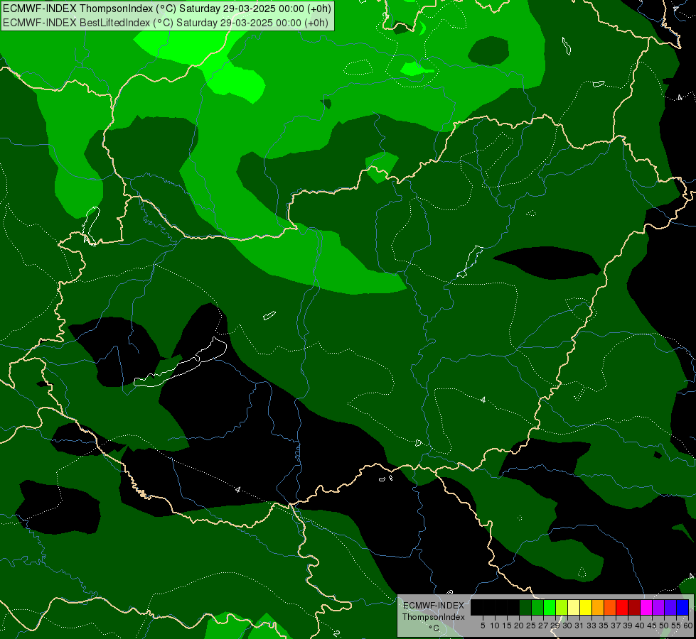Click the legend scale value 5
This screenshot has width=696, height=639.
[483, 626]
